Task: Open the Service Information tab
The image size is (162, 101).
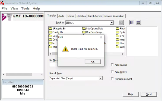Action: pyautogui.click(x=114, y=16)
